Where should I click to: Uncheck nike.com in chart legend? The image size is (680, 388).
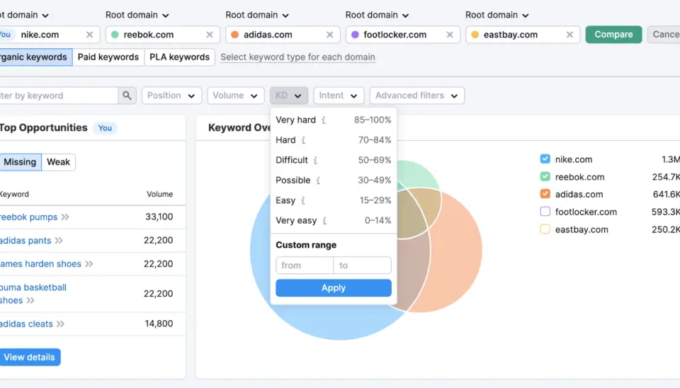tap(545, 159)
